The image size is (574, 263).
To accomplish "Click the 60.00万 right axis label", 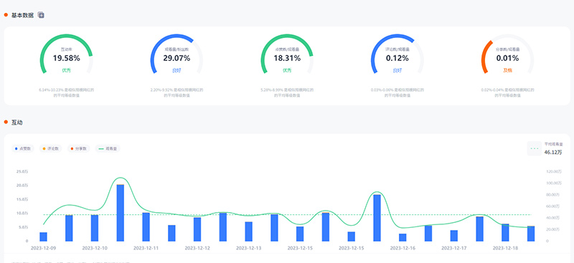I will (552, 206).
